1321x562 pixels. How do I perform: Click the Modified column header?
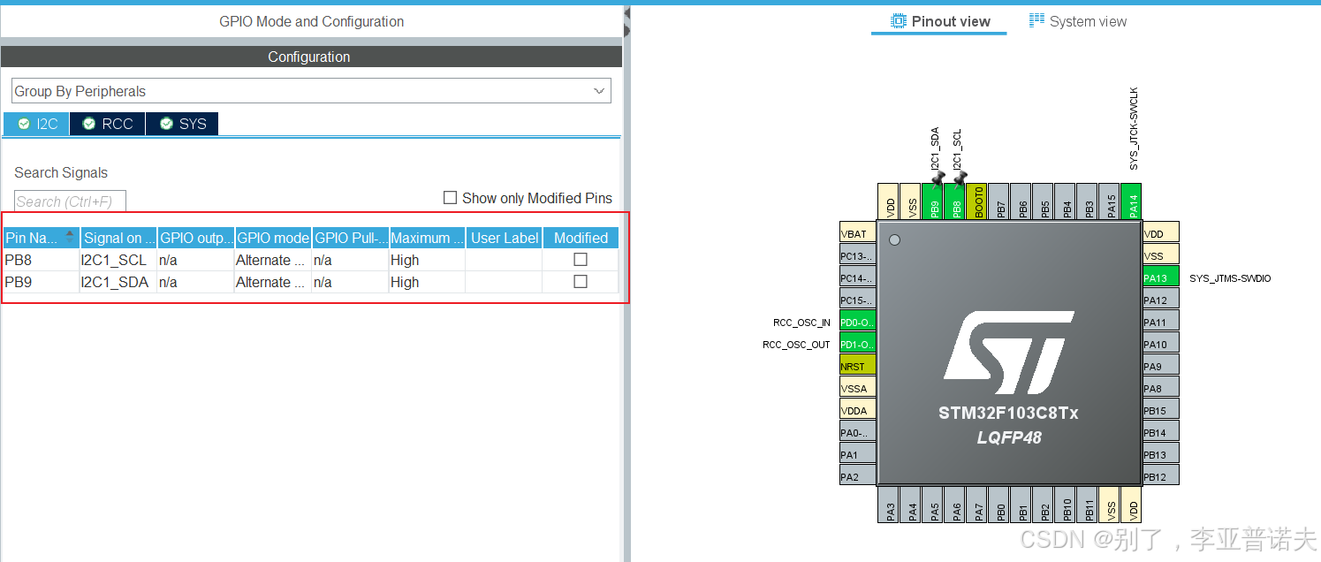(581, 238)
